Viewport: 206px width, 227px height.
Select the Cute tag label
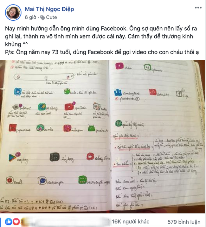pos(51,17)
